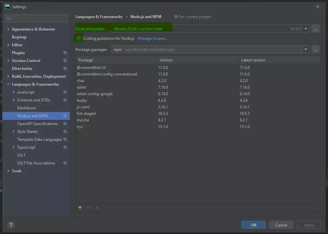Expand the Schemas and DTDs subsection
Viewport: 328px width, 234px height.
coord(14,100)
